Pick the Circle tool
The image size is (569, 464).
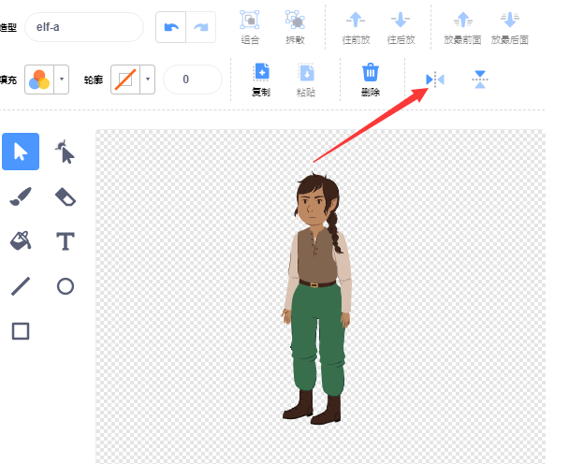pos(65,286)
